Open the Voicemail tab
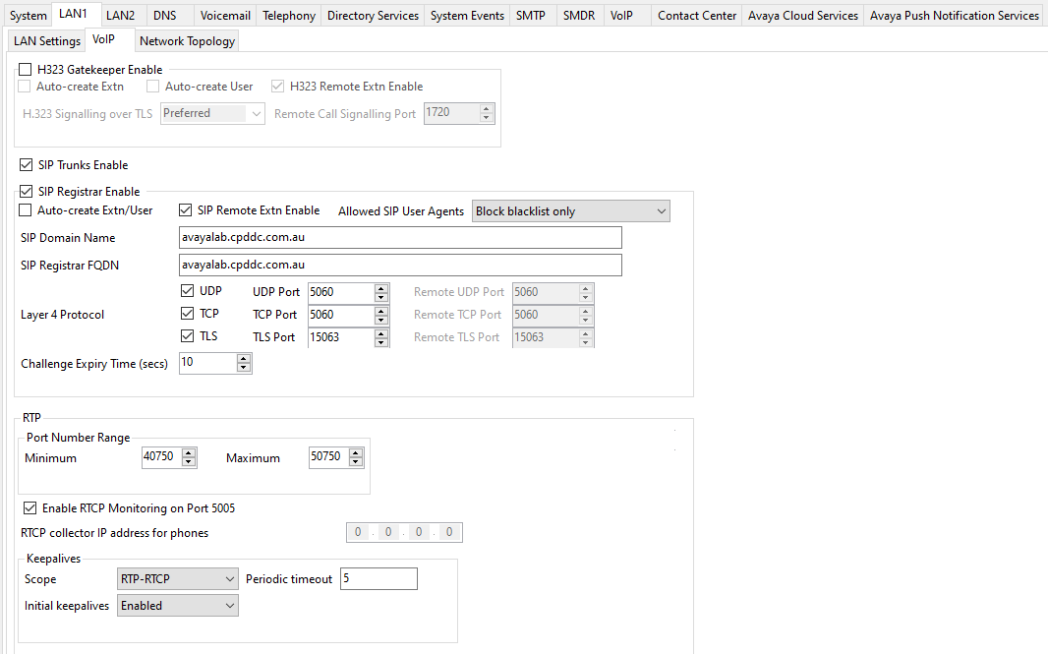Screen dimensions: 1048x654 coord(225,16)
